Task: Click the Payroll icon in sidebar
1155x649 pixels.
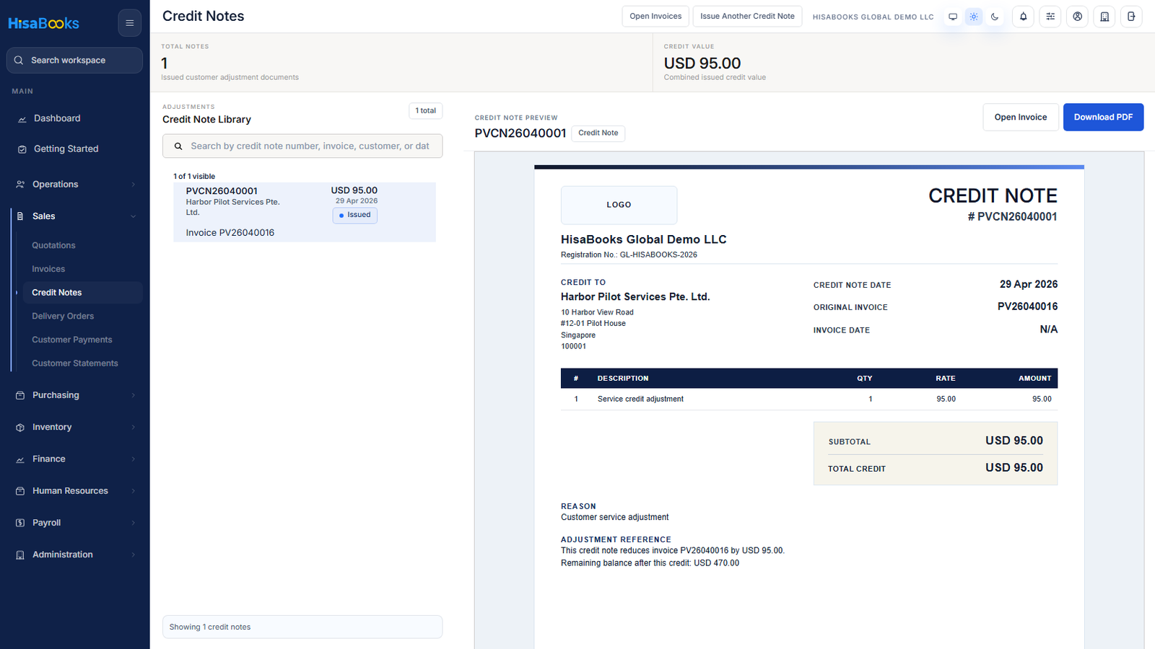Action: 20,523
